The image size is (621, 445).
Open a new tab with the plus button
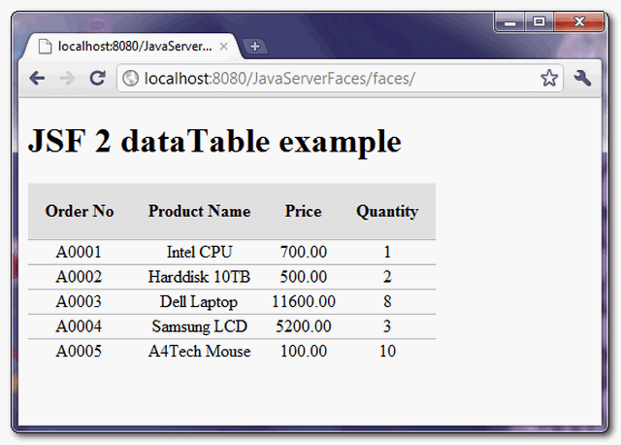[254, 47]
